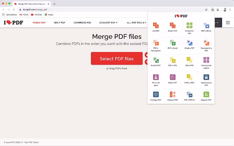Expand the CONVERT PDF dropdown
234x146 pixels.
pos(108,23)
